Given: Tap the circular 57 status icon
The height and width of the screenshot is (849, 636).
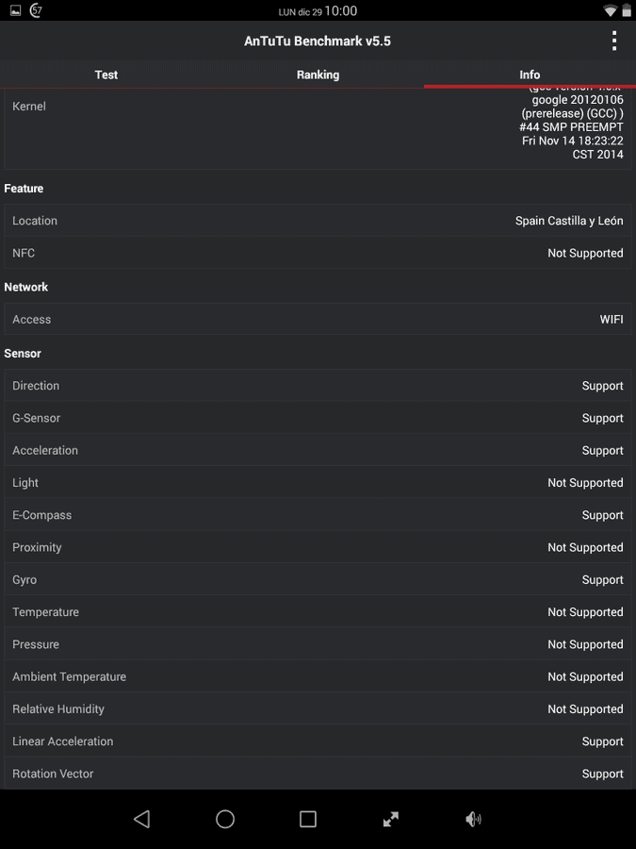Looking at the screenshot, I should pyautogui.click(x=36, y=10).
